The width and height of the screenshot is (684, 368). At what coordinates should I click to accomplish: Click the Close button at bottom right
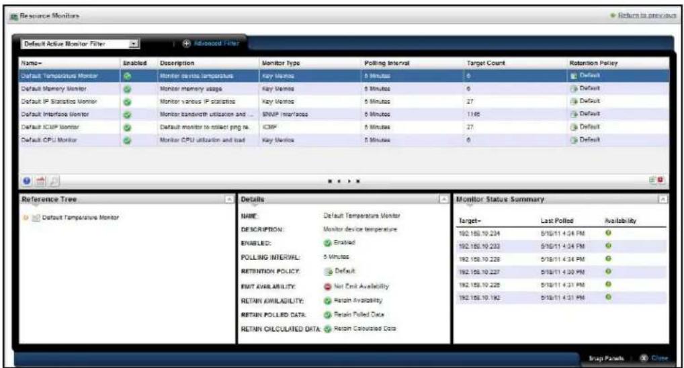tap(654, 358)
